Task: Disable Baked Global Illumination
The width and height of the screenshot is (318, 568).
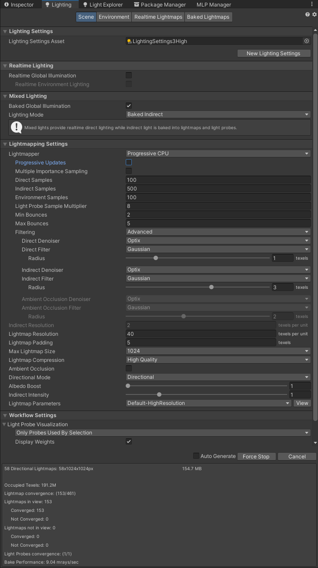Action: point(128,105)
